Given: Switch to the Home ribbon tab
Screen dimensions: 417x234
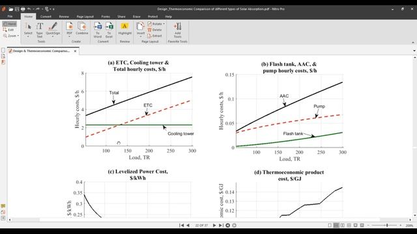Looking at the screenshot, I should [x=29, y=16].
